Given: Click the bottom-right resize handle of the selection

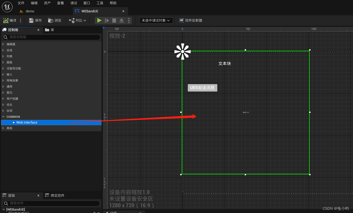Looking at the screenshot, I should pyautogui.click(x=310, y=175).
